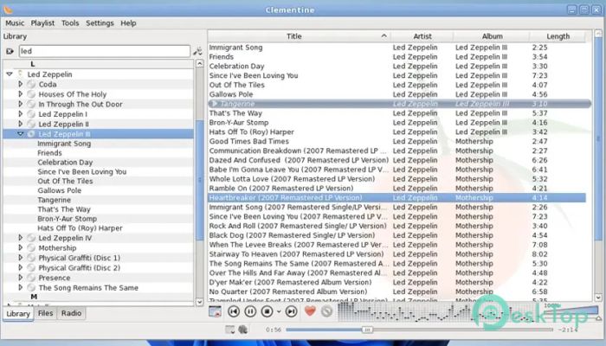Switch to the Files tab
This screenshot has width=606, height=346.
(x=45, y=313)
